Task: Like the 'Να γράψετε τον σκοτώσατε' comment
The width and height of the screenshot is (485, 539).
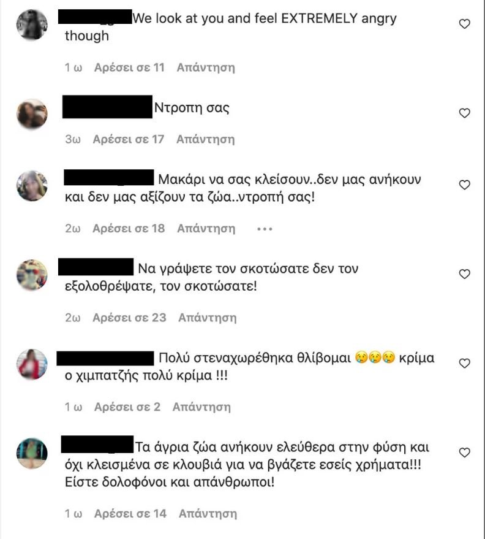Action: pos(464,274)
